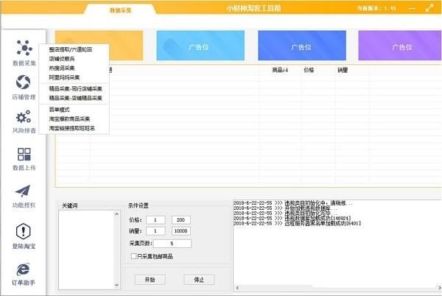
Task: Open the 数据采集 sidebar icon
Action: [24, 48]
